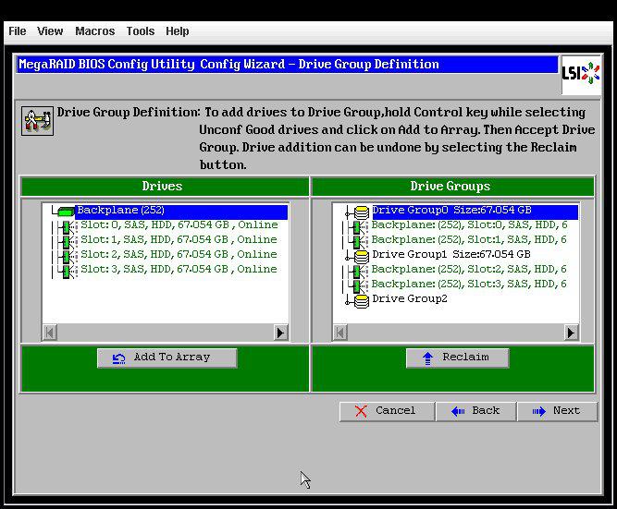This screenshot has width=617, height=509.
Task: Select Slot: 1 SAS HDD drive entry
Action: pyautogui.click(x=178, y=240)
